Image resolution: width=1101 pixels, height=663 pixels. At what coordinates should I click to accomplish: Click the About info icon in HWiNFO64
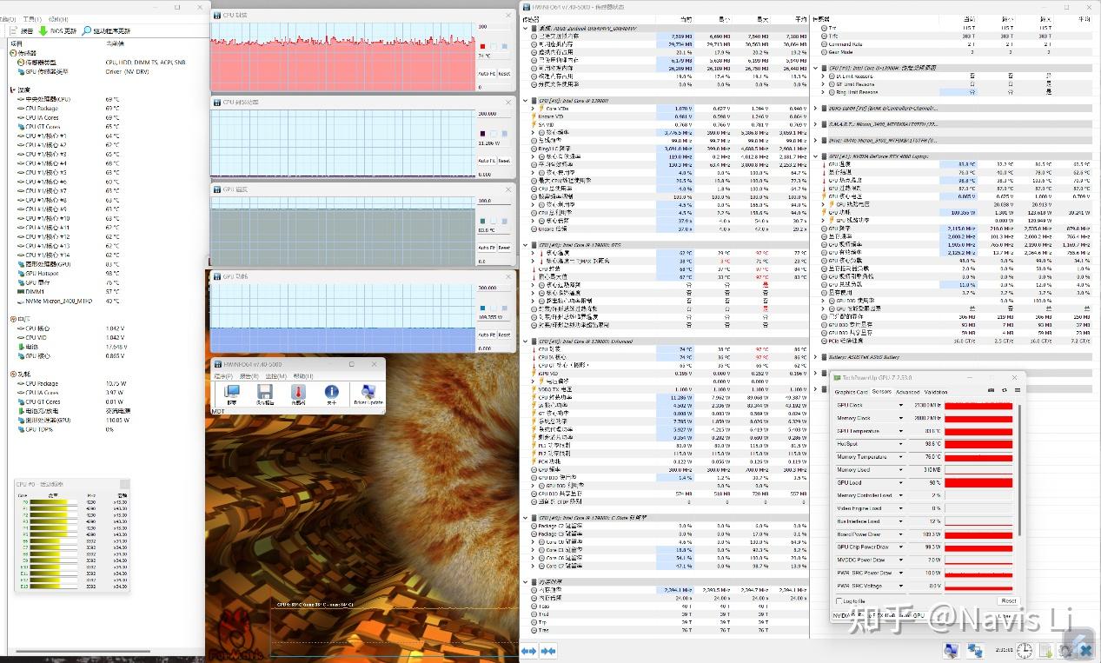332,392
